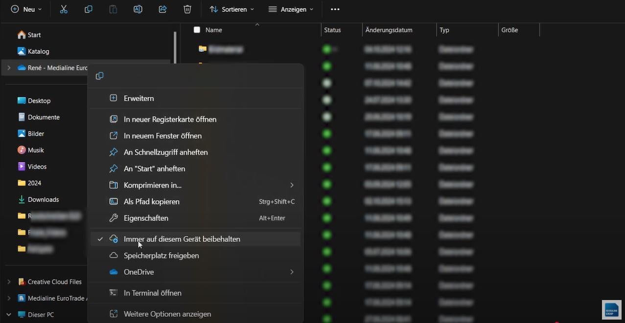
Task: Choose In Terminal öffnen
Action: [x=196, y=293]
